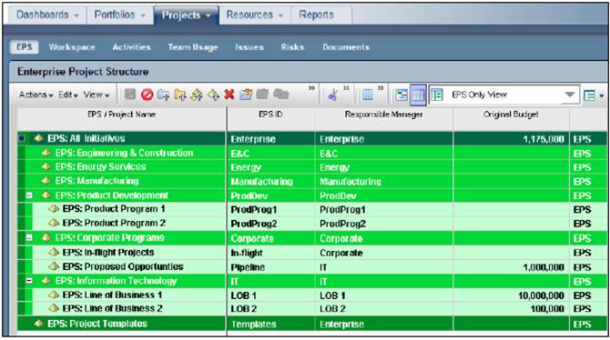This screenshot has height=340, width=610.
Task: Click the view icon left of EPS Only View
Action: [x=437, y=95]
